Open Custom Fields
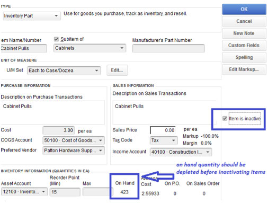The image size is (268, 203). 244,45
